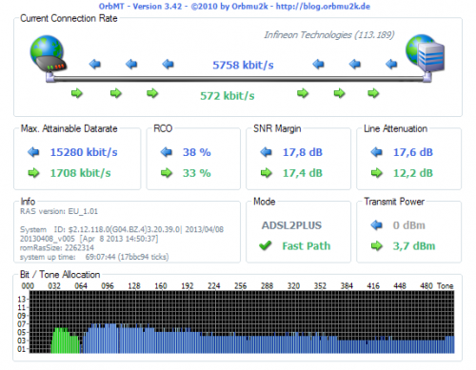Click the romRasSize: 2262314 line
Image resolution: width=476 pixels, height=370 pixels.
coord(57,247)
